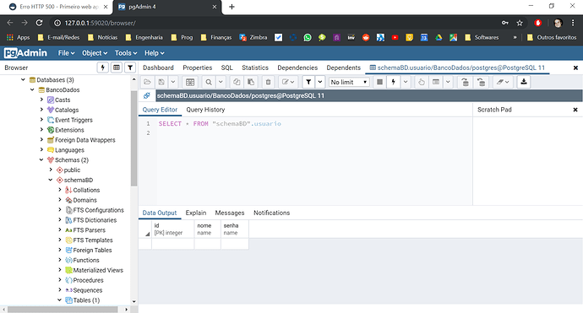Click the View Data grid icon in Browser panel
Screen dimensions: 583x313
117,67
